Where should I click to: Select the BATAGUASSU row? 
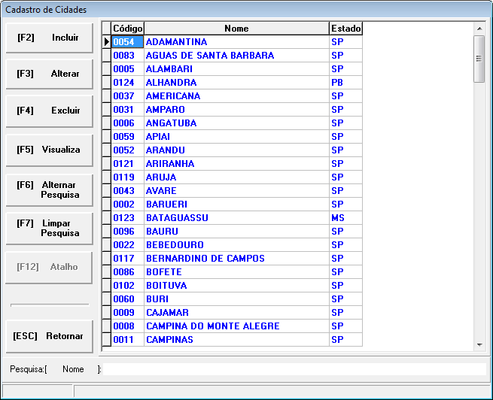(x=236, y=218)
